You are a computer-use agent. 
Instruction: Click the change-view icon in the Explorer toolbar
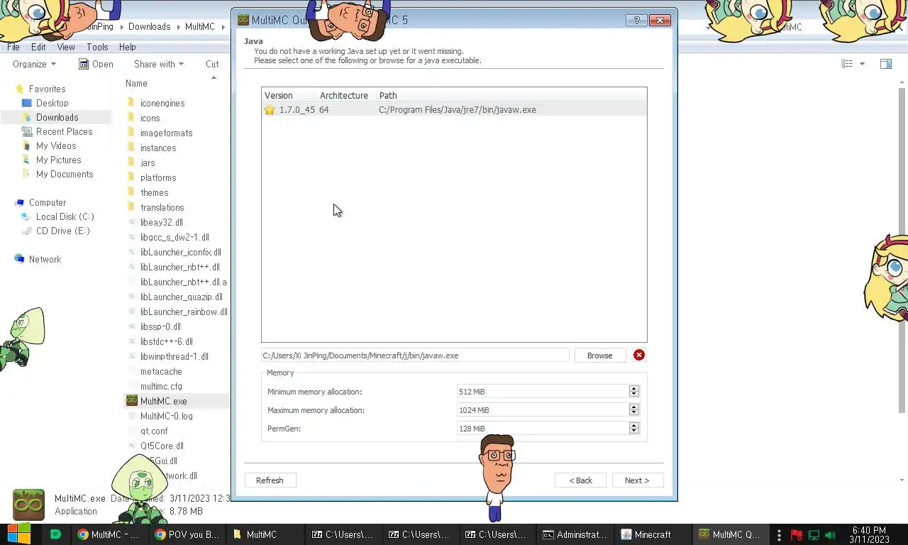(847, 64)
